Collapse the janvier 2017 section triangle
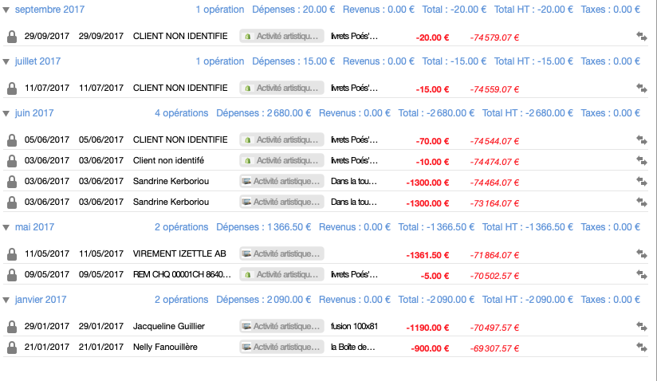Image resolution: width=657 pixels, height=381 pixels. pyautogui.click(x=6, y=300)
